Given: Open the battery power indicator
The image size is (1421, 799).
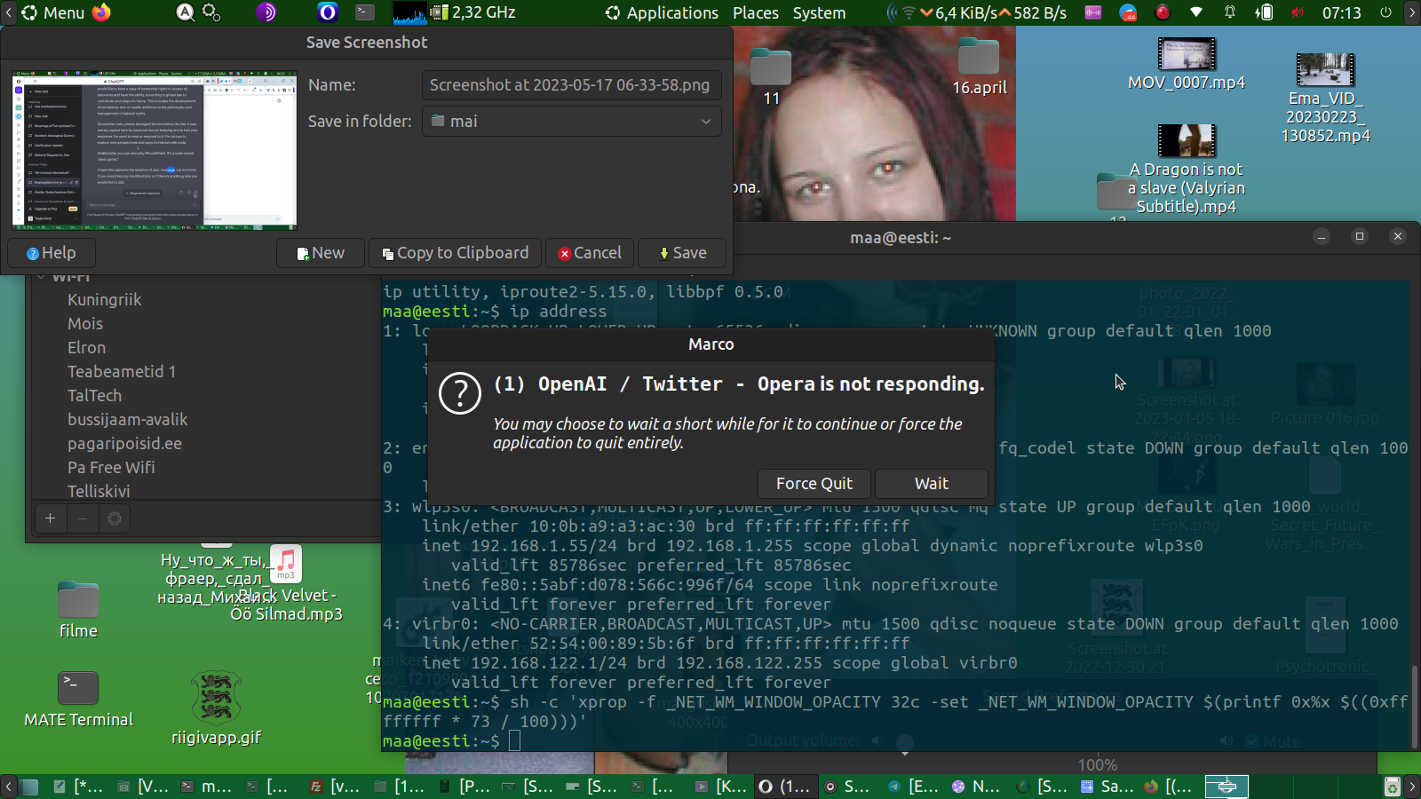Looking at the screenshot, I should click(x=1264, y=12).
